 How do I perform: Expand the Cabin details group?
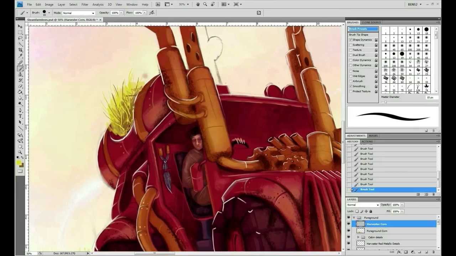click(x=358, y=237)
